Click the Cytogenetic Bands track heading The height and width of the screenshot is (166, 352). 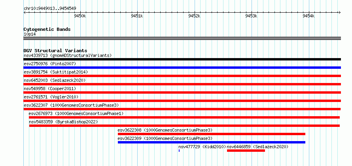(x=47, y=29)
